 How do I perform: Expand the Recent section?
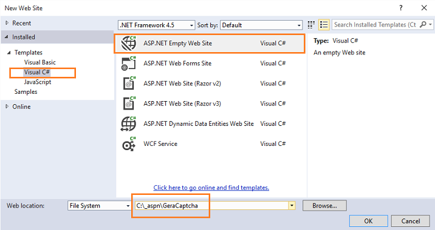7,23
